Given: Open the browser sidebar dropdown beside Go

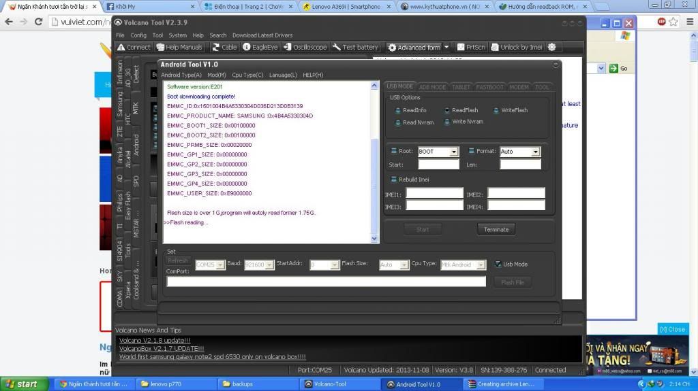Looking at the screenshot, I should [x=601, y=68].
